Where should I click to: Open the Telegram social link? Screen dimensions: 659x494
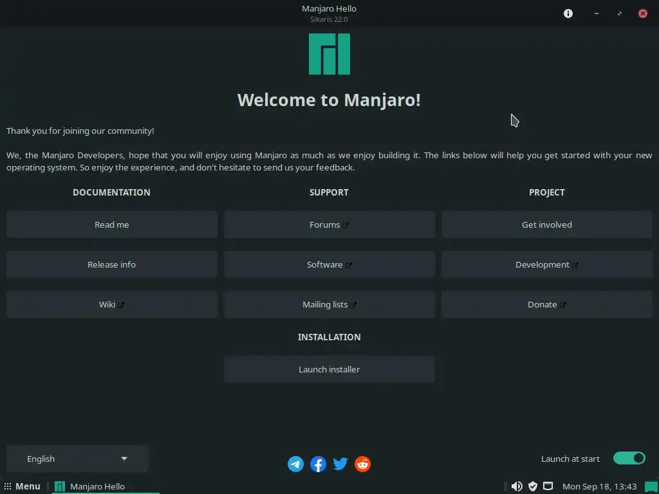pyautogui.click(x=295, y=464)
